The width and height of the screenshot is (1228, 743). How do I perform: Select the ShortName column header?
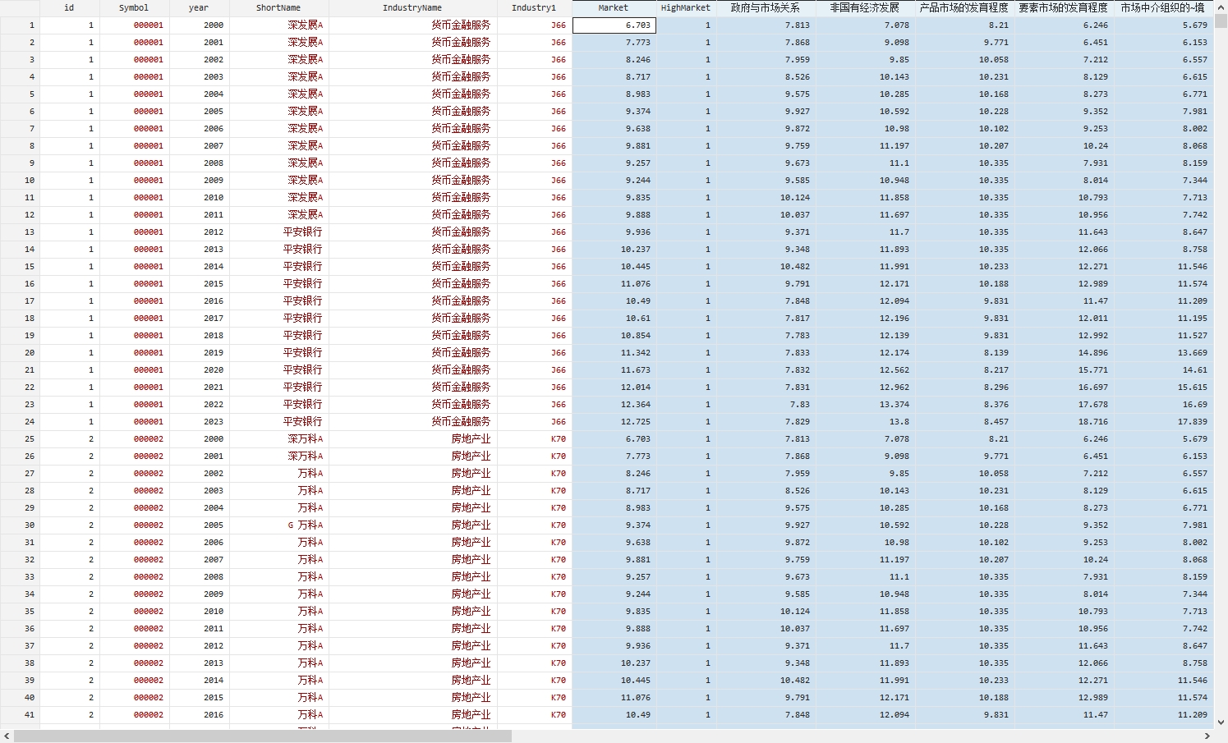pos(278,8)
